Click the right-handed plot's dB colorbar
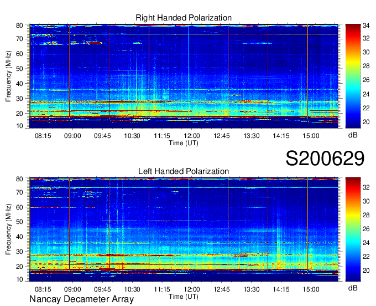 (353, 76)
